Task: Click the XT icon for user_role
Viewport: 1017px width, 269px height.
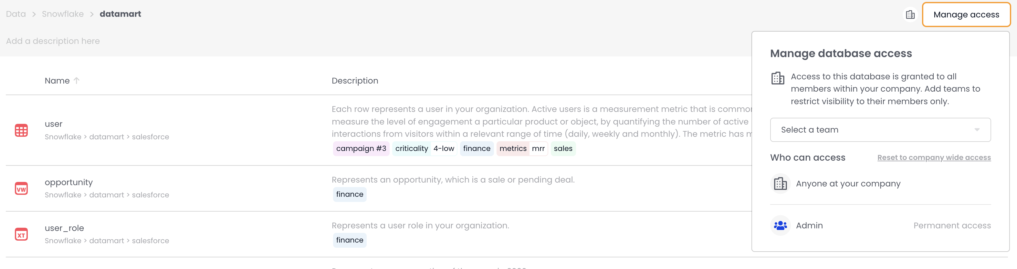Action: [21, 234]
